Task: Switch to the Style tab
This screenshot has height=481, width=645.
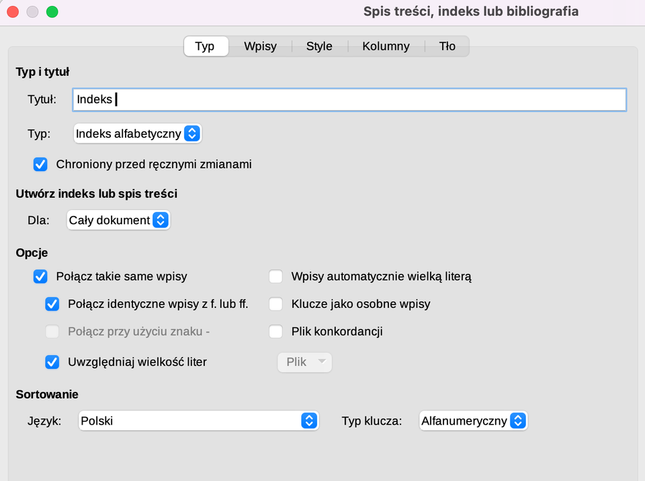Action: (319, 46)
